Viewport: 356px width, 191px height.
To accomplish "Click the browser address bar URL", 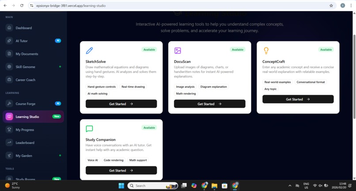I will coord(71,6).
